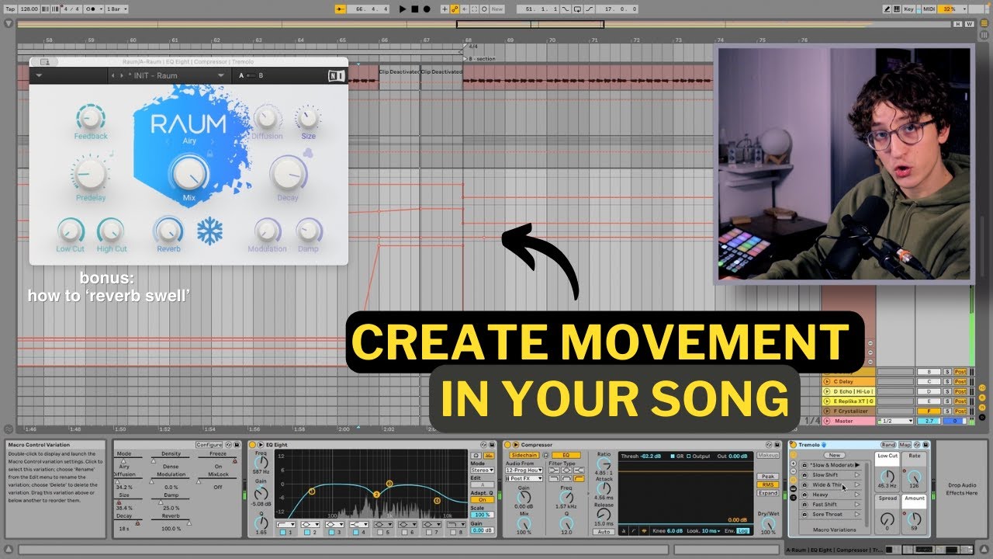Click the save preset disk icon on Compressor
This screenshot has width=993, height=559.
point(777,445)
